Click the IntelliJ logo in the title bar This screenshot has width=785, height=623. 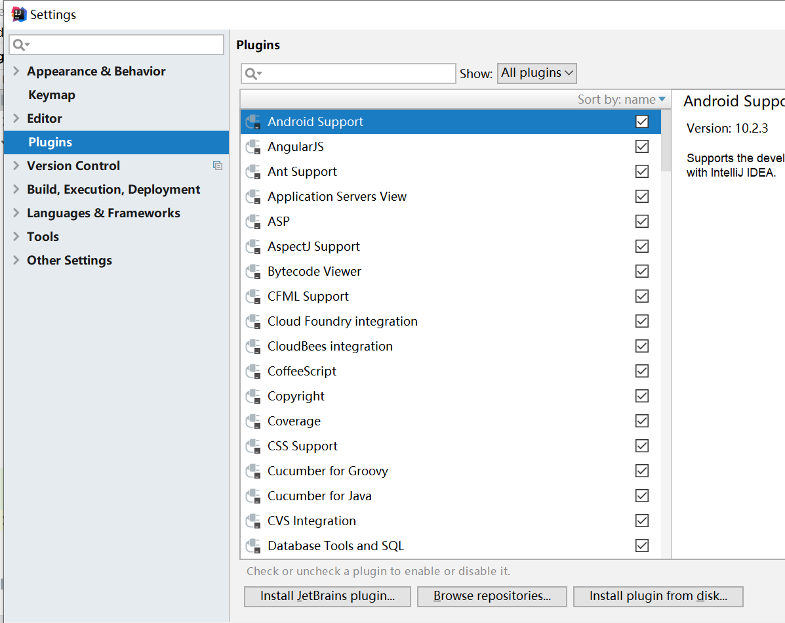tap(18, 14)
